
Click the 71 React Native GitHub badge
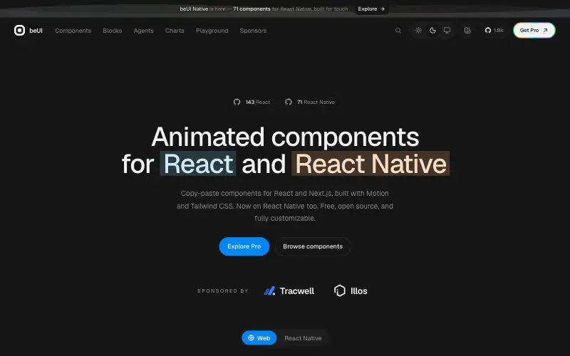coord(310,102)
